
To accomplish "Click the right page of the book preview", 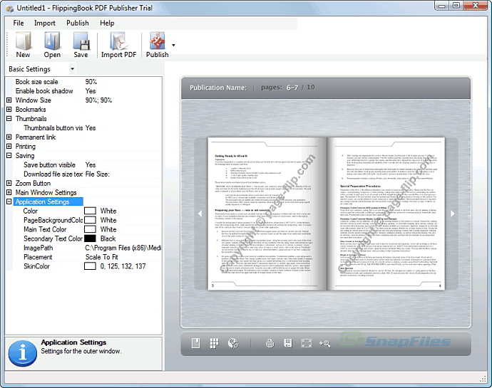I will (386, 214).
